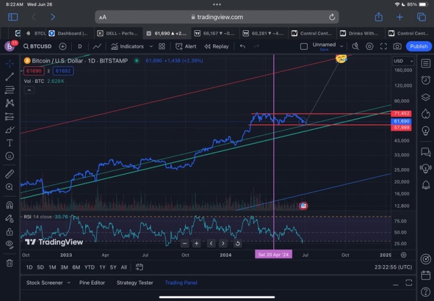Zoom in chart with plus button

(x=196, y=243)
